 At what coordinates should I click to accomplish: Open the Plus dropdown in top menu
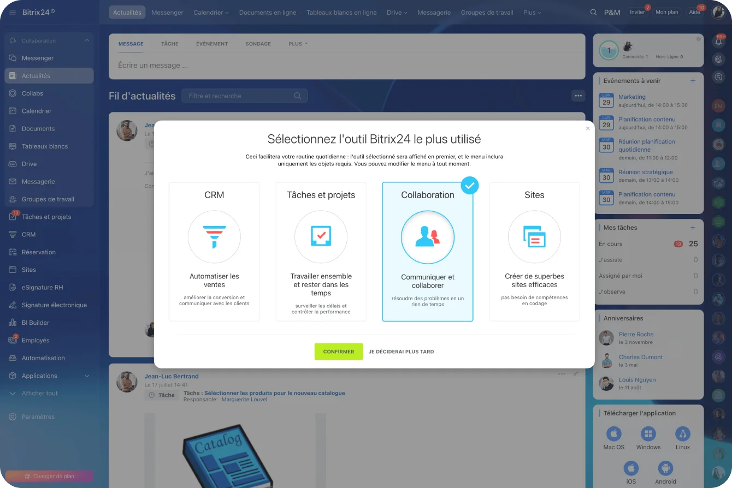click(532, 13)
